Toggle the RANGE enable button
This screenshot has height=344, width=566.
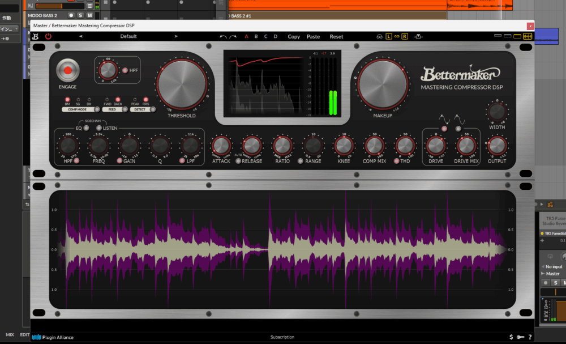click(x=301, y=161)
